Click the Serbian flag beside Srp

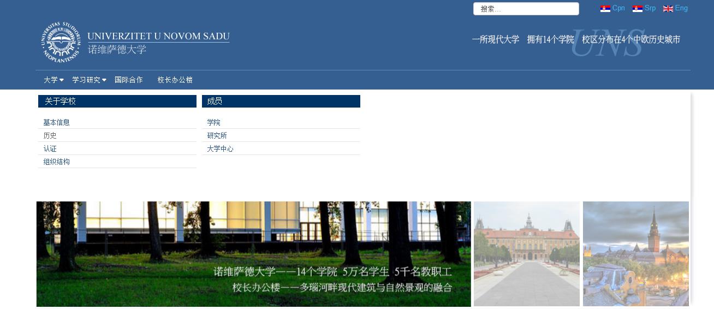point(637,9)
